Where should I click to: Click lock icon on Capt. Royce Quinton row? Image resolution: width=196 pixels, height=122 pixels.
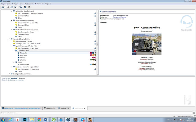pos(95,13)
